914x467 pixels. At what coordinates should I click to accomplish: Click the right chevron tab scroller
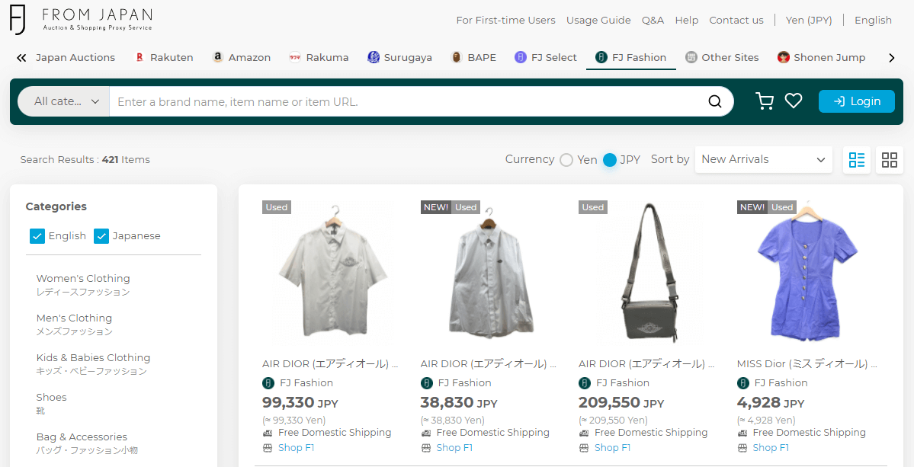(891, 58)
